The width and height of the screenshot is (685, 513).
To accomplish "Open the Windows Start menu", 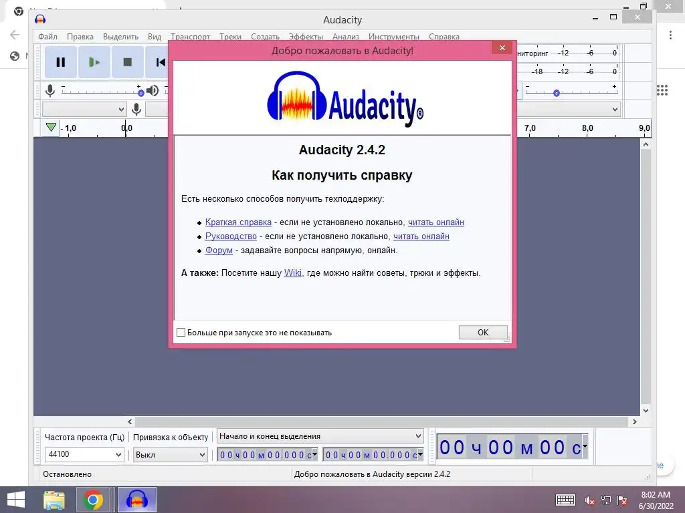I will [x=16, y=500].
